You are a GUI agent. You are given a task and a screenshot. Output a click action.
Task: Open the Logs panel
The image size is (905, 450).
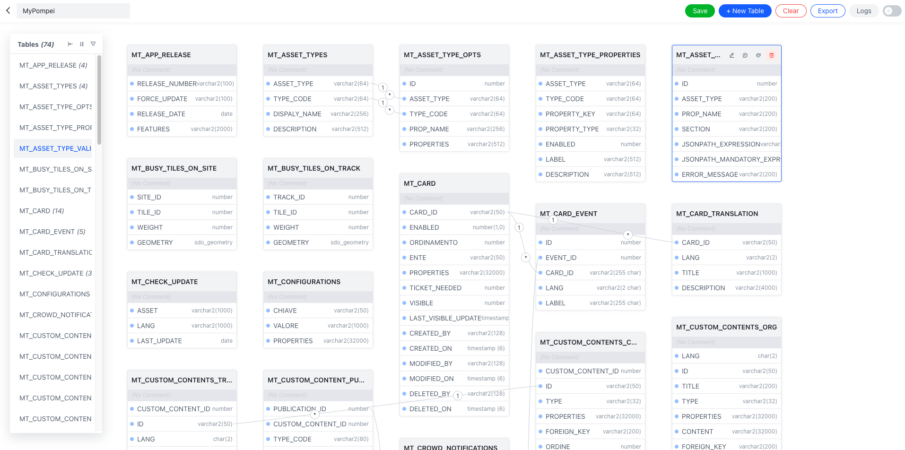click(x=864, y=10)
